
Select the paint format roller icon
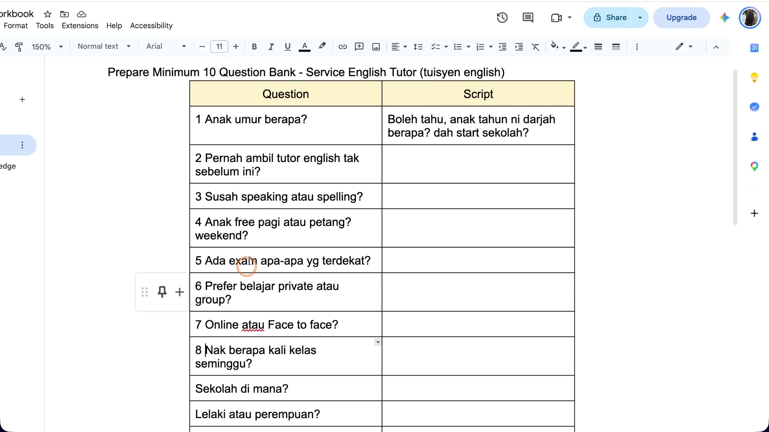pos(19,47)
